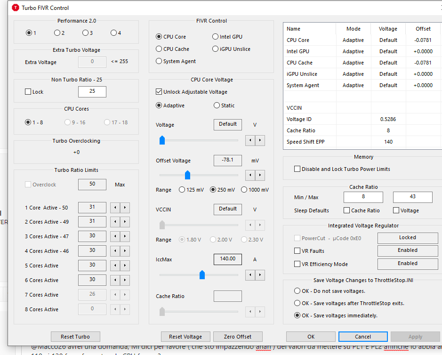Decrease 6 Cores Active ratio with left arrow
This screenshot has height=355, width=442.
click(x=115, y=280)
